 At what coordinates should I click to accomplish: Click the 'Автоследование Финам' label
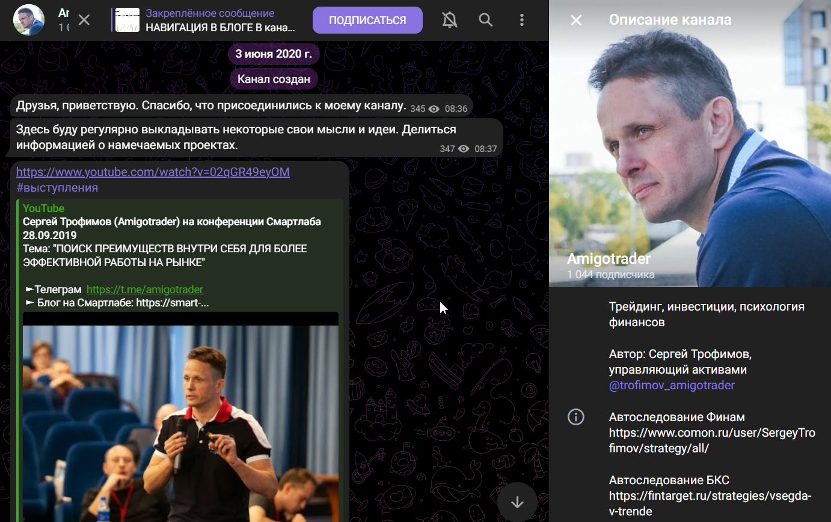tap(677, 417)
